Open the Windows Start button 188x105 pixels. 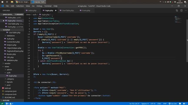tap(2, 2)
